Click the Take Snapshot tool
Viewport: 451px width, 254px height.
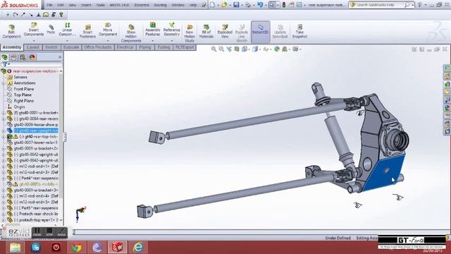click(x=299, y=31)
